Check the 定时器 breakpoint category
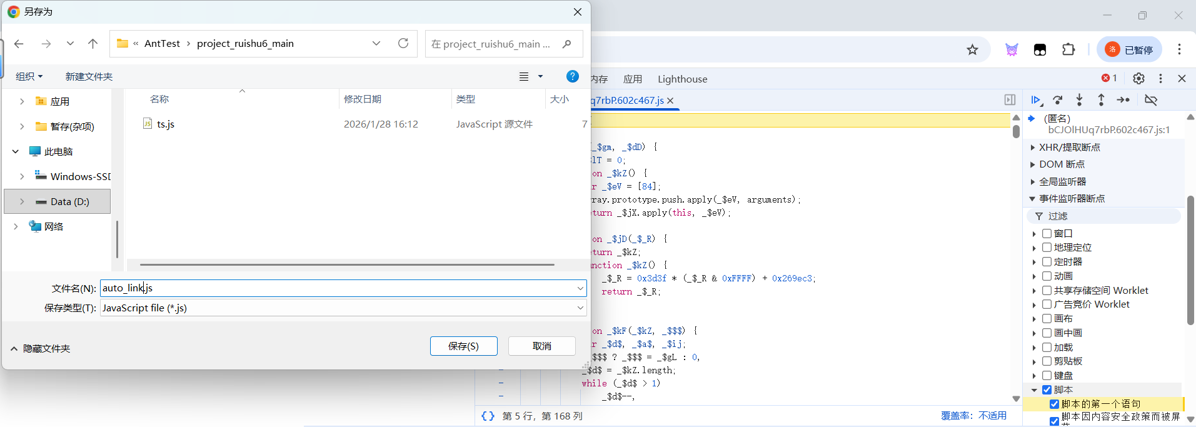The image size is (1196, 427). point(1047,262)
